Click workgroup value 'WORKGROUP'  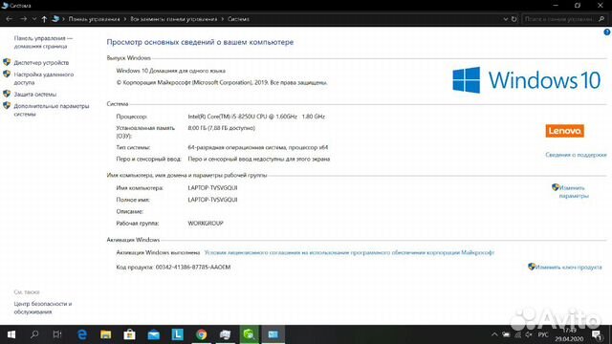tap(206, 224)
